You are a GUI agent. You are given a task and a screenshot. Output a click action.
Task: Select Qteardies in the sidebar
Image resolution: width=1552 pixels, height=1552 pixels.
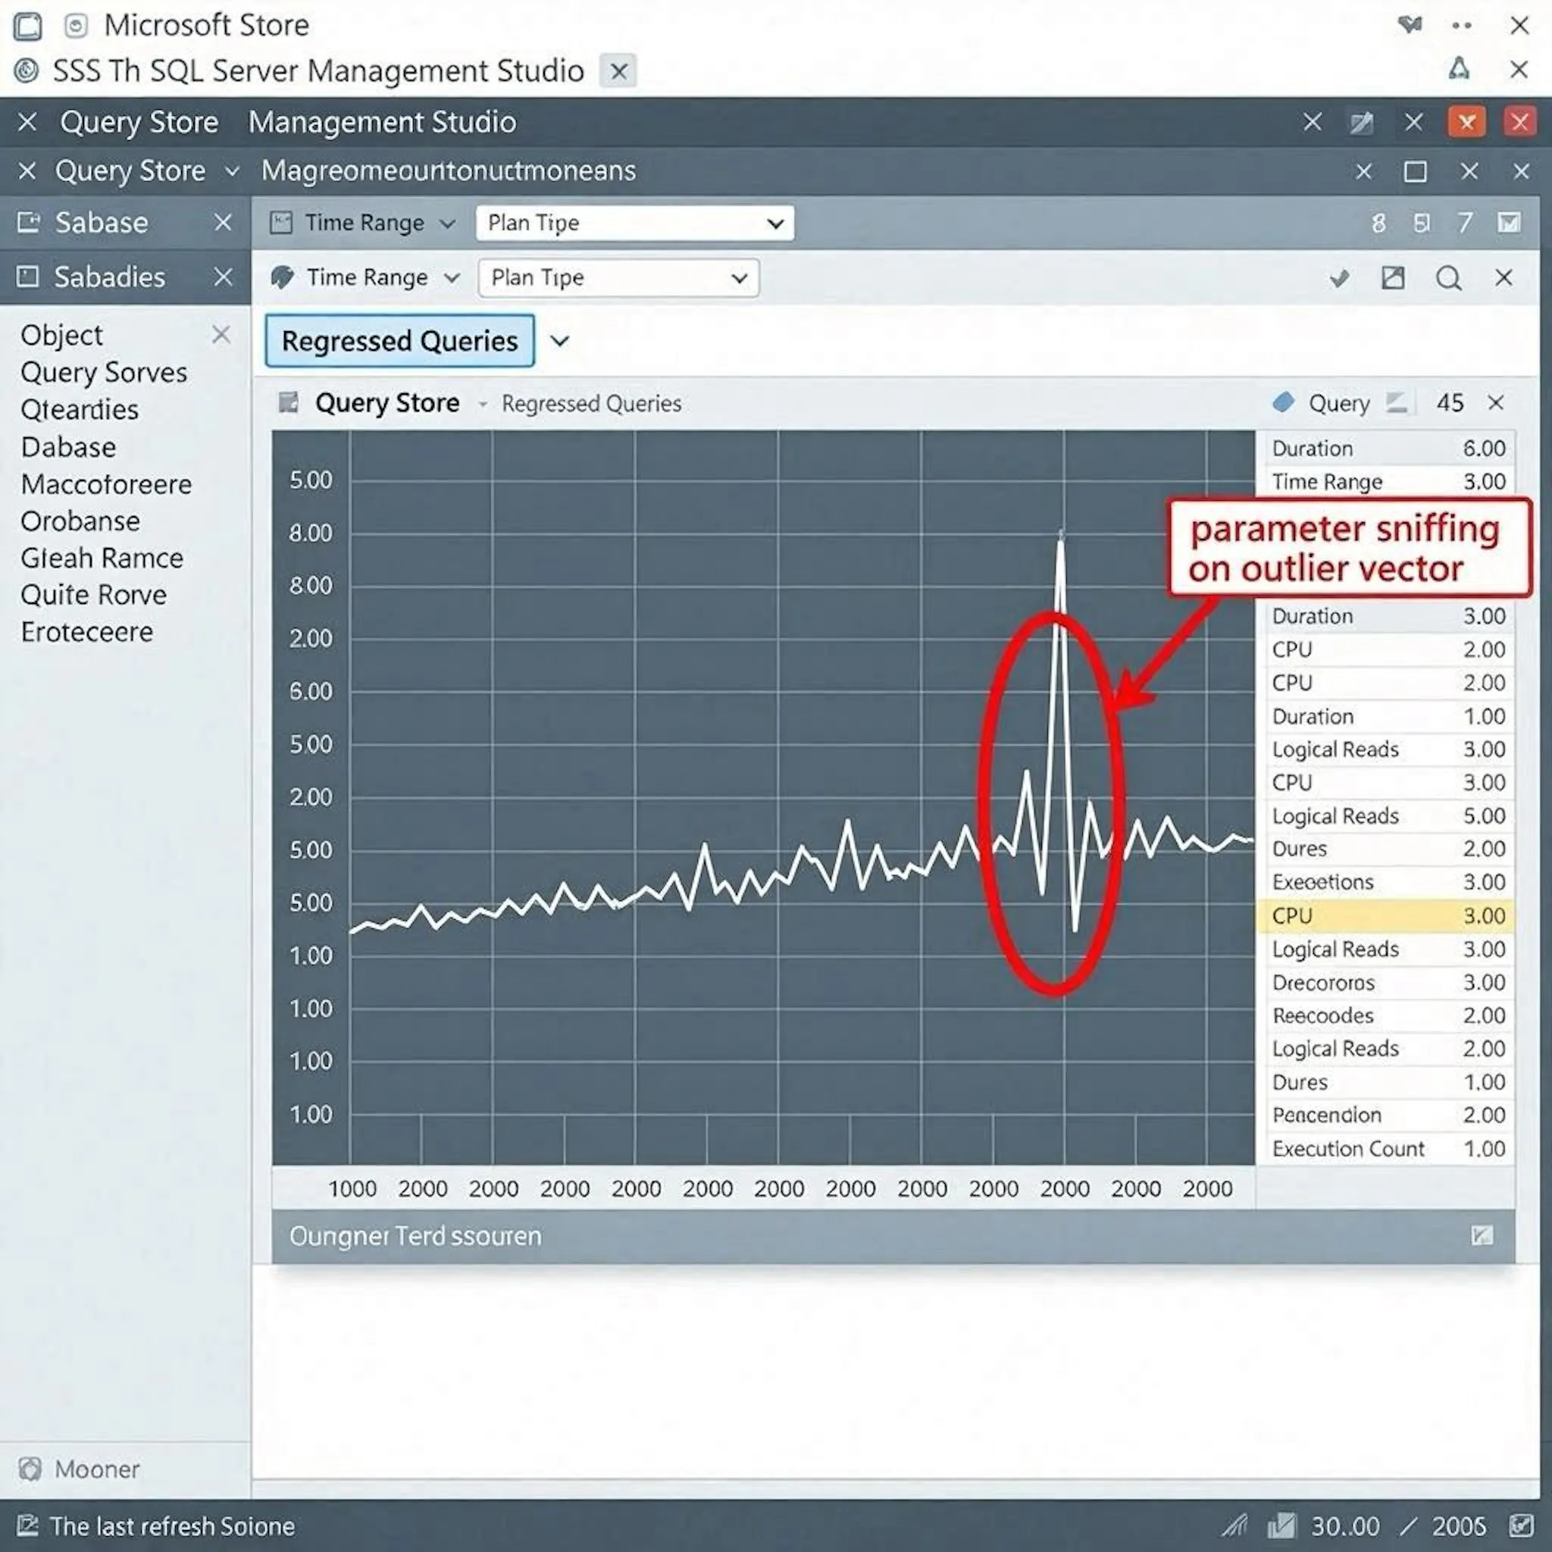click(x=80, y=410)
